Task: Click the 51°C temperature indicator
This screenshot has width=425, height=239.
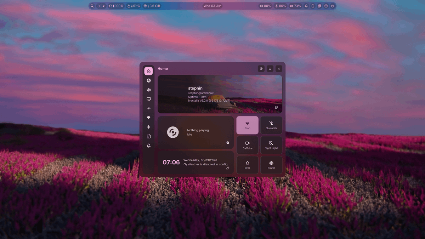Action: point(134,6)
